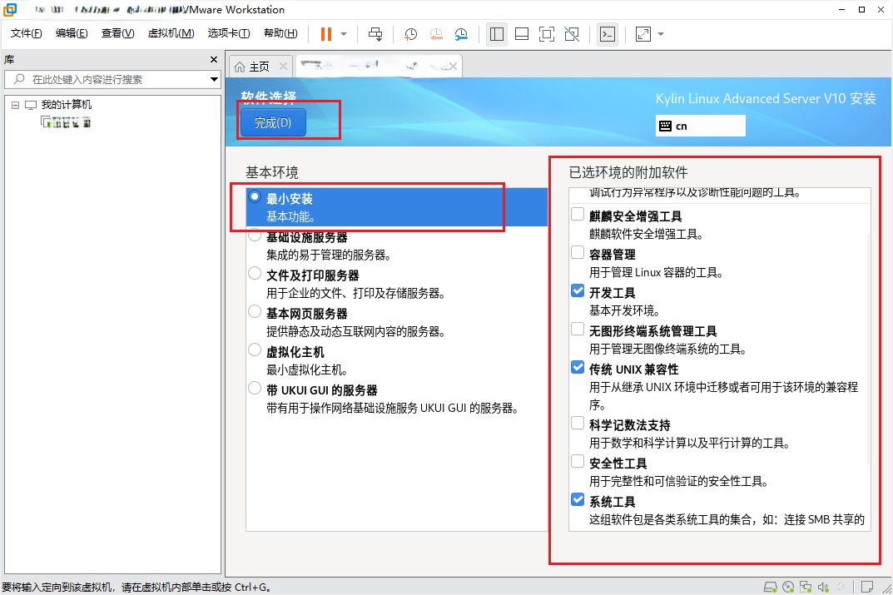893x595 pixels.
Task: Open the power options dropdown beside pause
Action: pos(344,34)
